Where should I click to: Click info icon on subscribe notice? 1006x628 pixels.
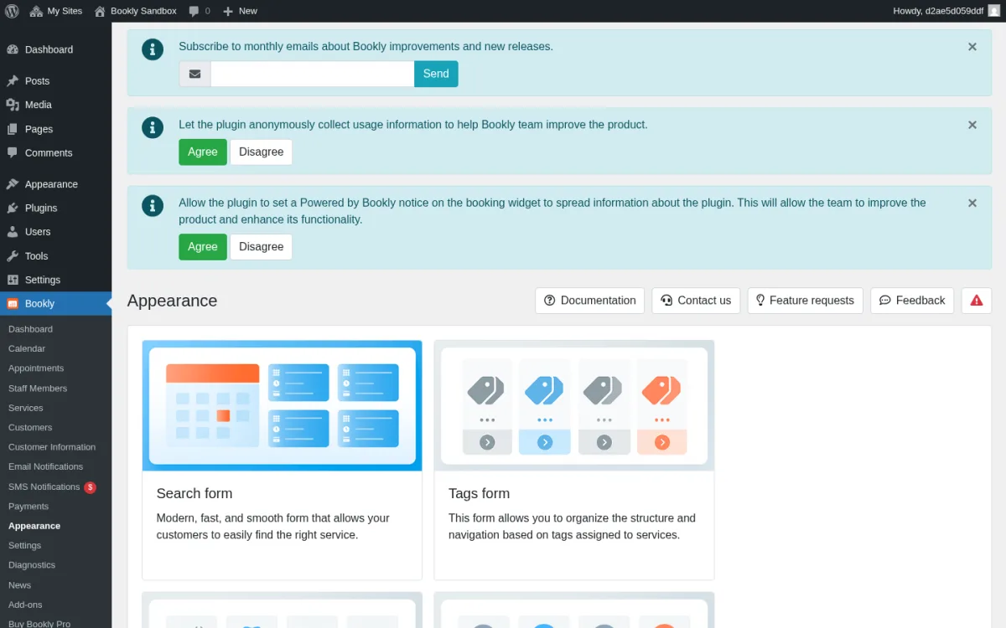pyautogui.click(x=153, y=49)
